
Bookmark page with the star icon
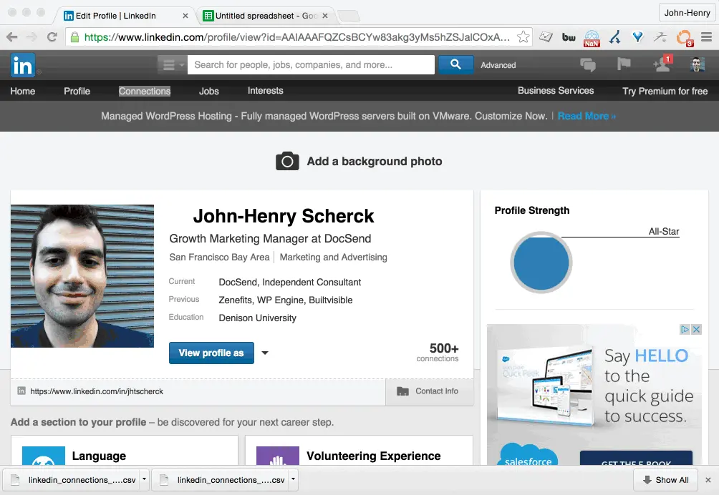point(523,36)
